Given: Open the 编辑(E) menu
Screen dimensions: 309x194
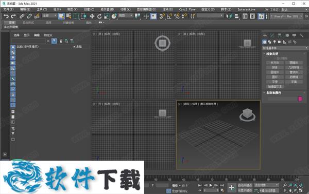Looking at the screenshot, I should [x=25, y=9].
